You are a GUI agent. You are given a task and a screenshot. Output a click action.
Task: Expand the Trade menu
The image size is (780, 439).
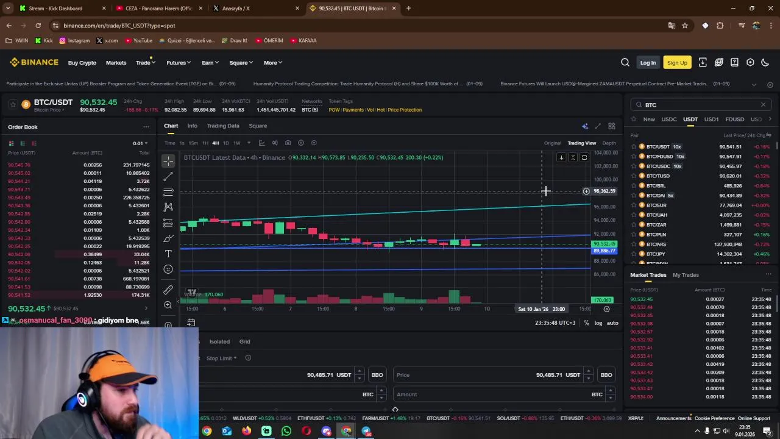point(146,63)
